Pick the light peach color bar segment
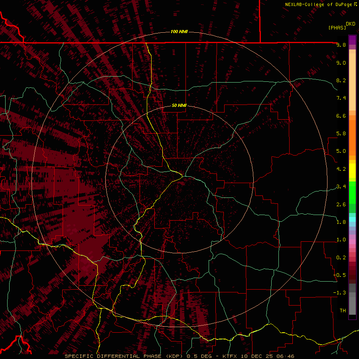The height and width of the screenshot is (359, 359). click(352, 82)
